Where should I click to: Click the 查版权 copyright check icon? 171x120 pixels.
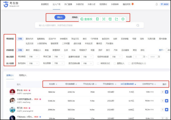86,19
